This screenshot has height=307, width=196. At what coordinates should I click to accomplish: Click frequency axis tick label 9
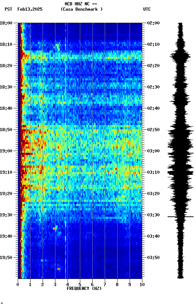130,285
